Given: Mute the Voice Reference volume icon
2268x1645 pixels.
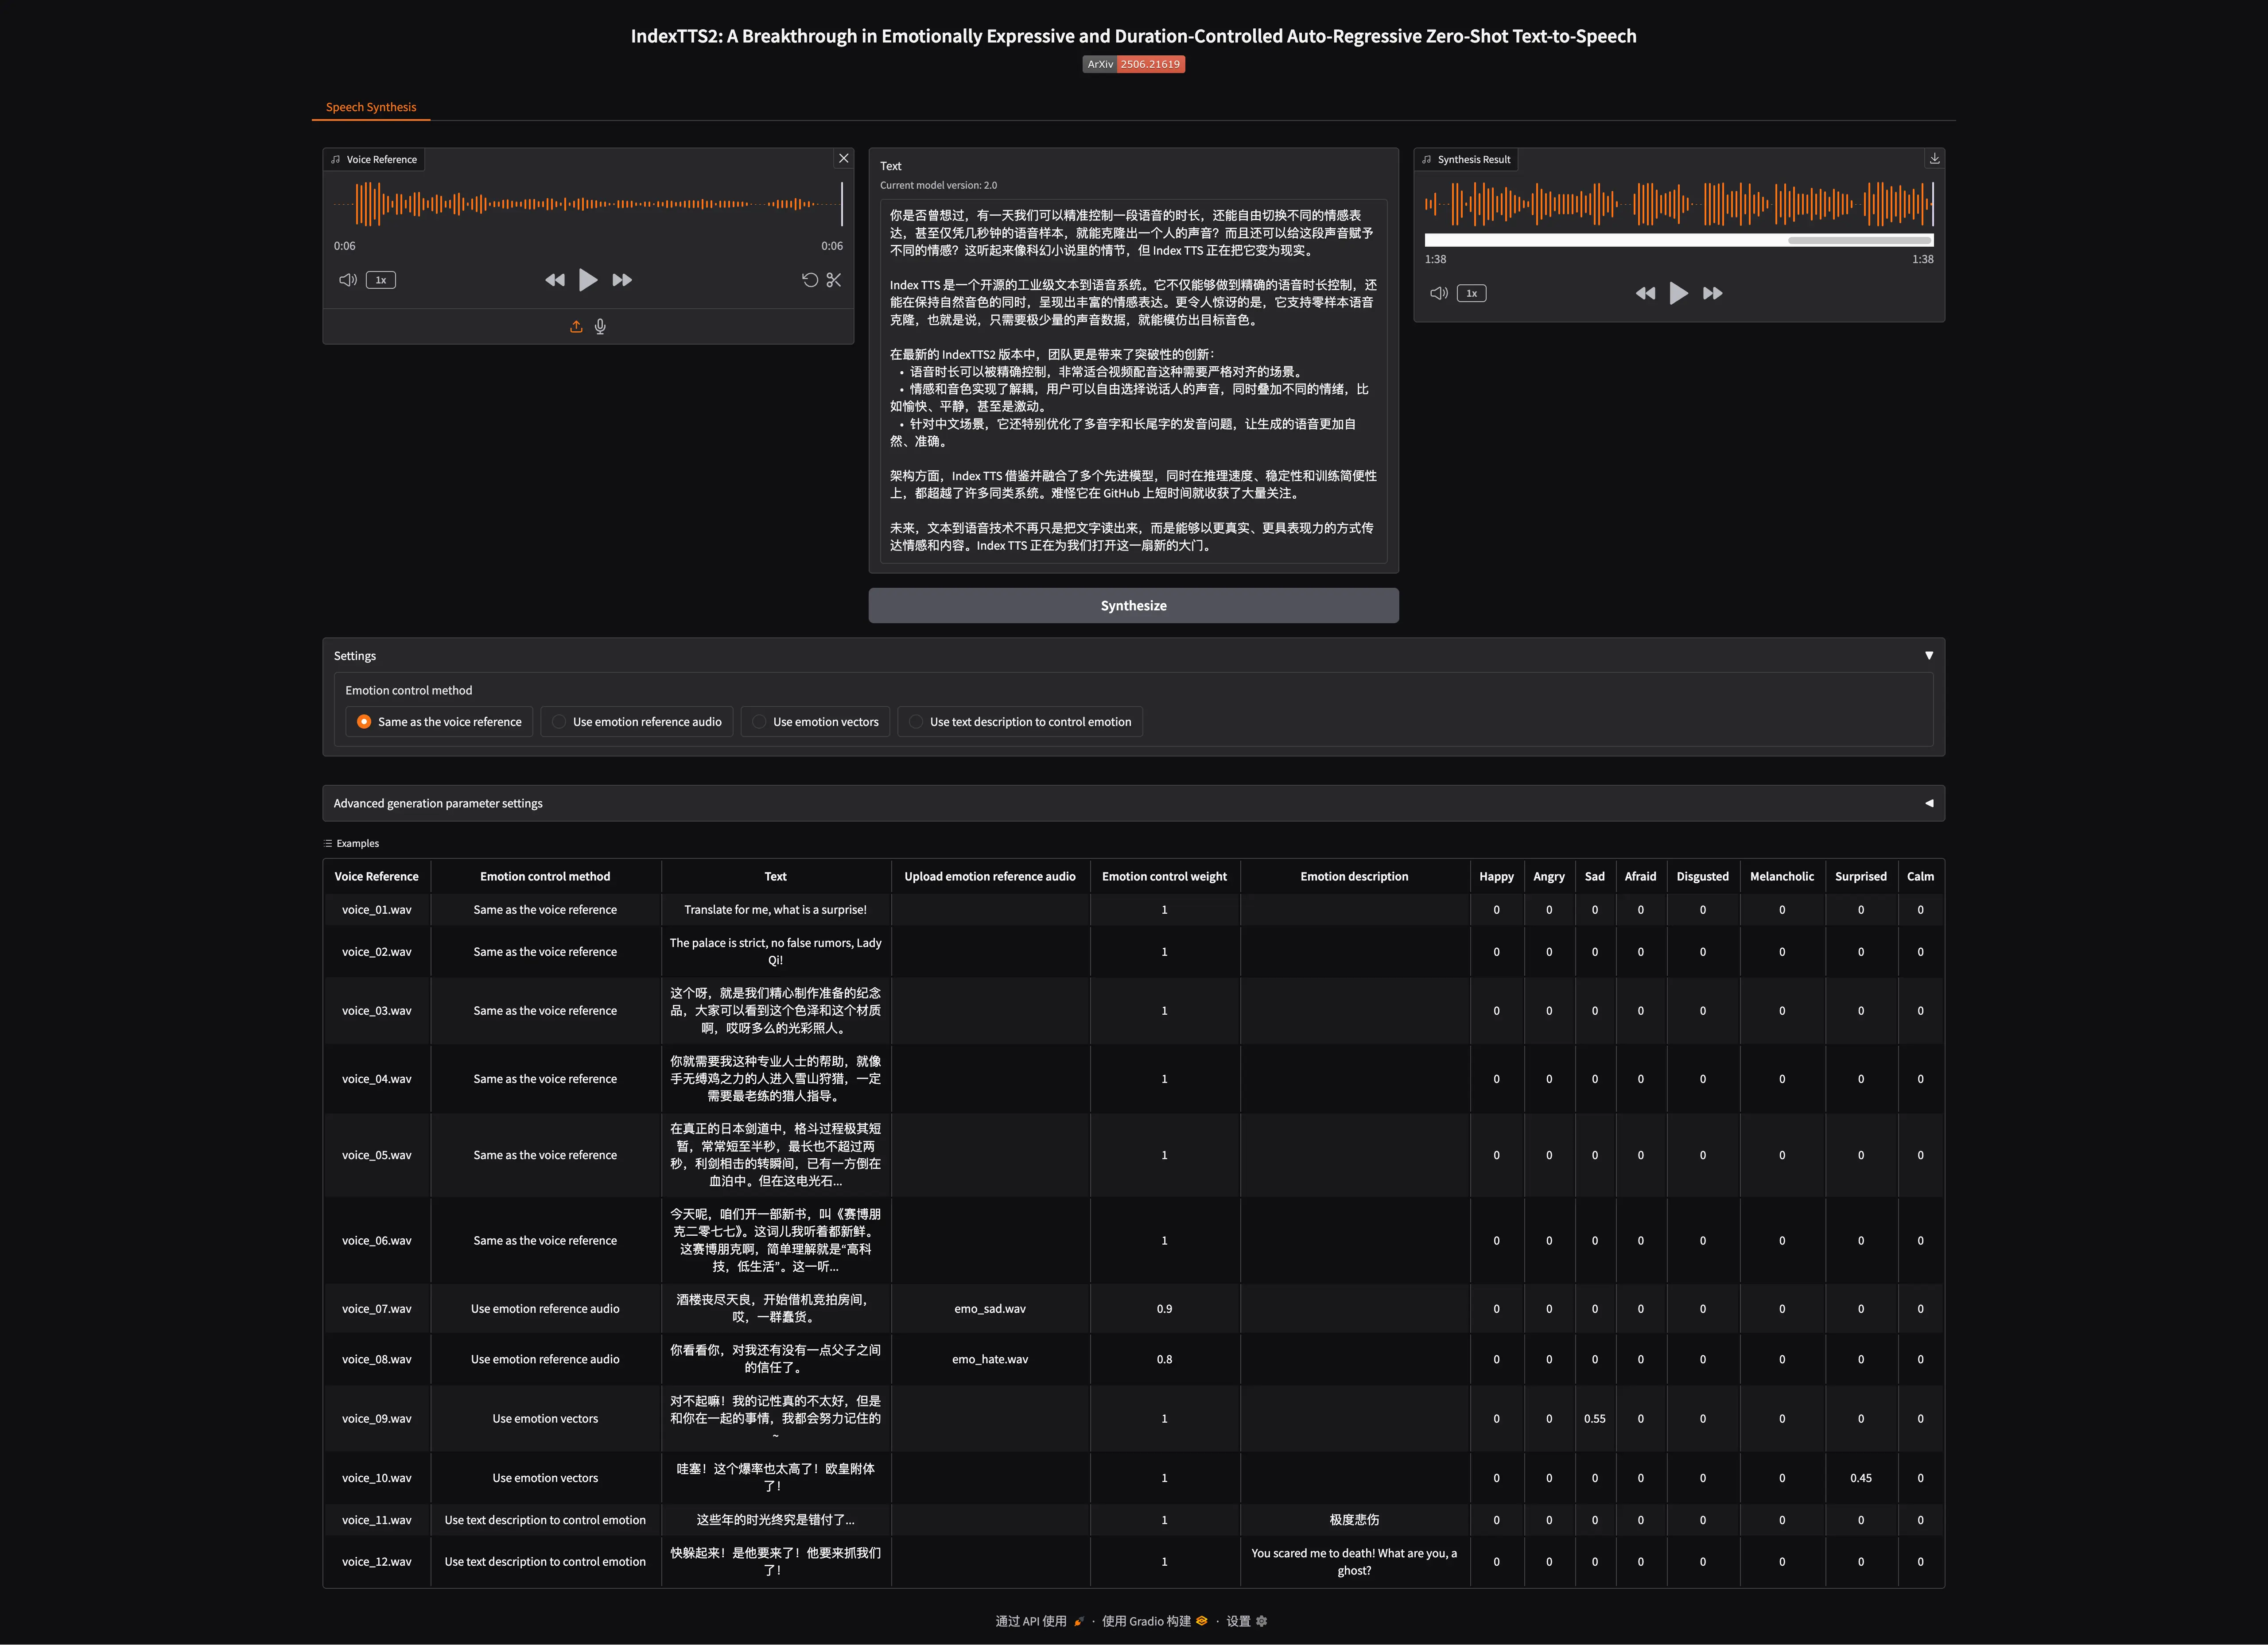Looking at the screenshot, I should coord(348,280).
